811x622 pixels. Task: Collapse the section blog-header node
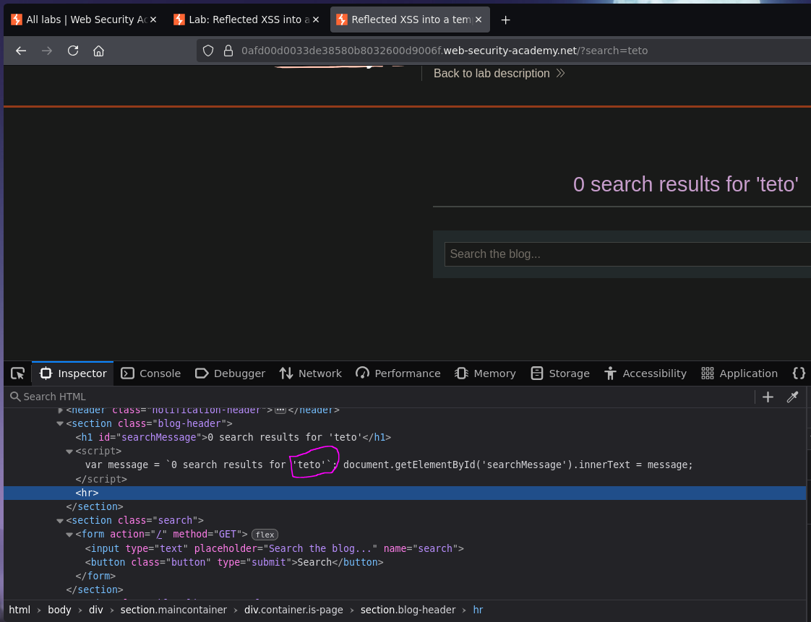pos(60,423)
